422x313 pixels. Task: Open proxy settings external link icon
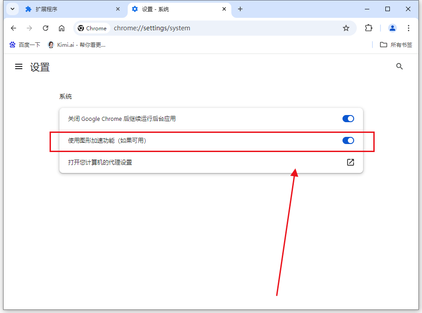[x=350, y=162]
